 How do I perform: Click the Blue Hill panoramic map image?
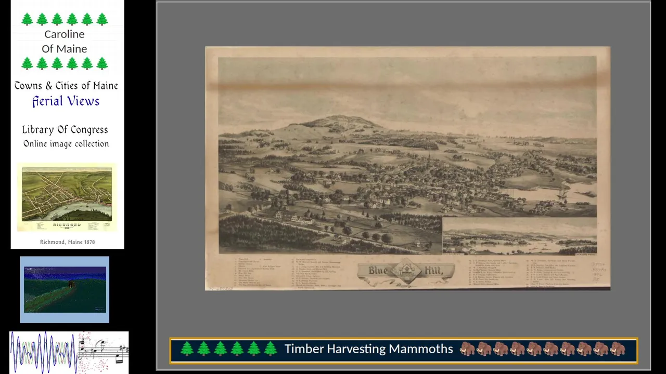tap(407, 168)
